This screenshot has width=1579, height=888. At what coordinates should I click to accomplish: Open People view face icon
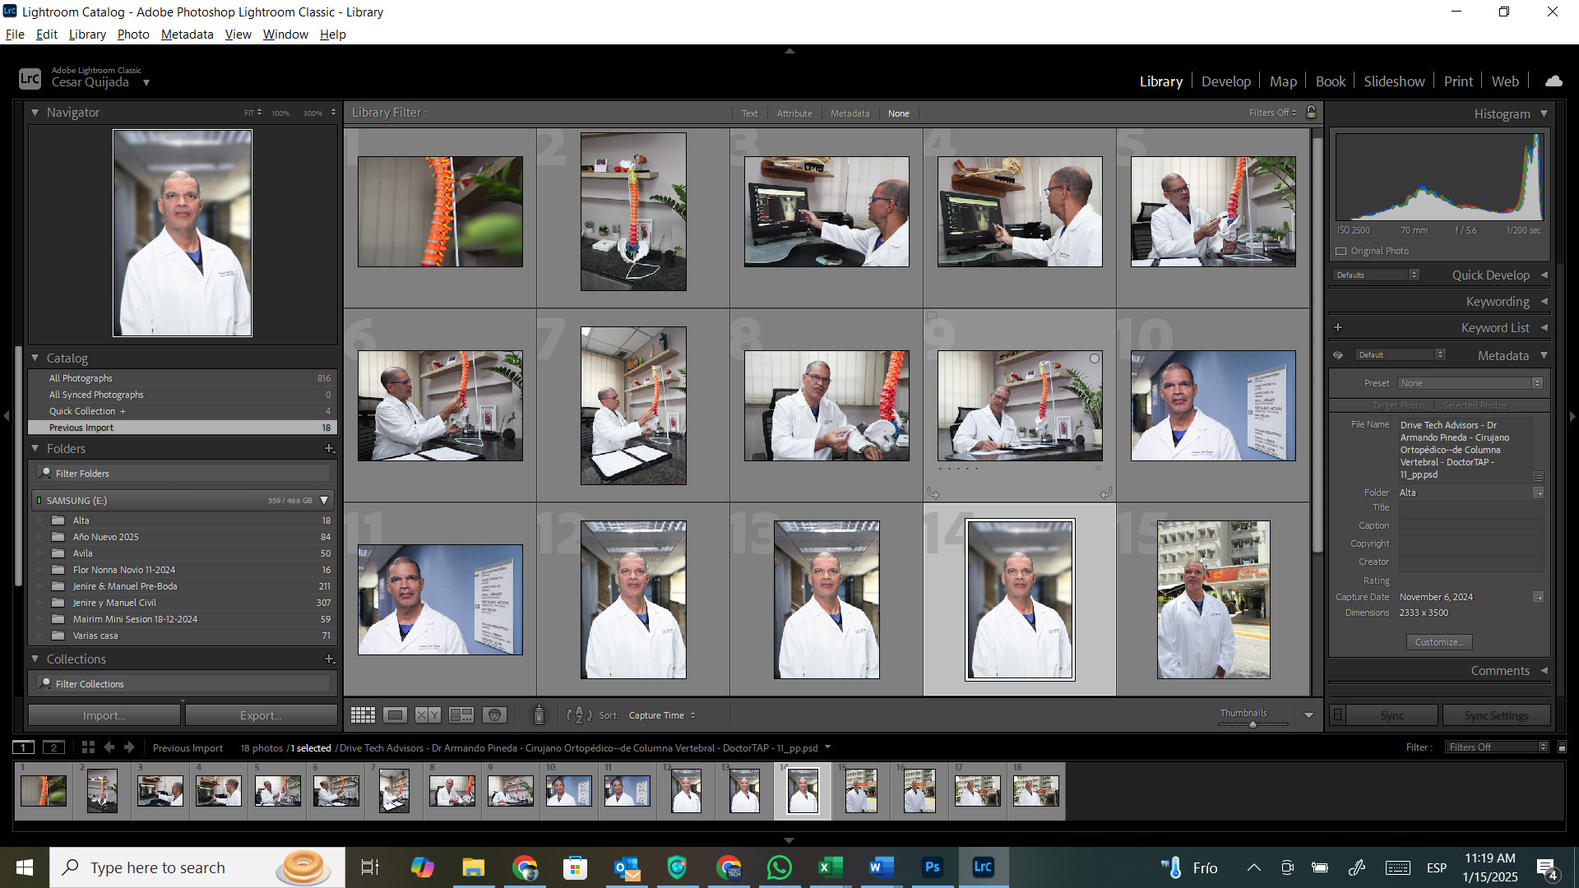(494, 715)
